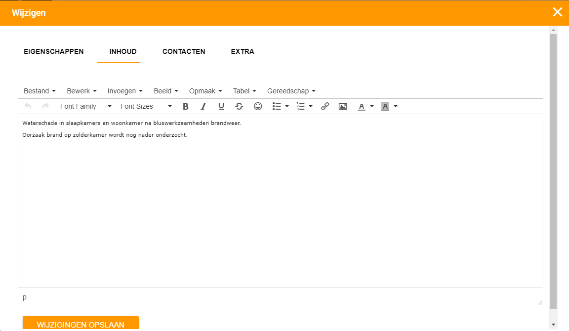The image size is (569, 331).
Task: Open the Extra tab
Action: 243,51
